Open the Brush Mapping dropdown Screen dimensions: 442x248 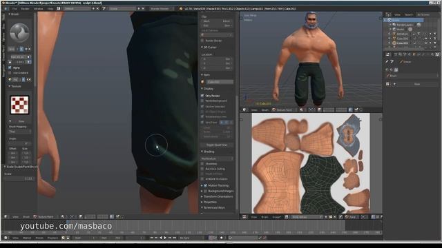pos(20,132)
